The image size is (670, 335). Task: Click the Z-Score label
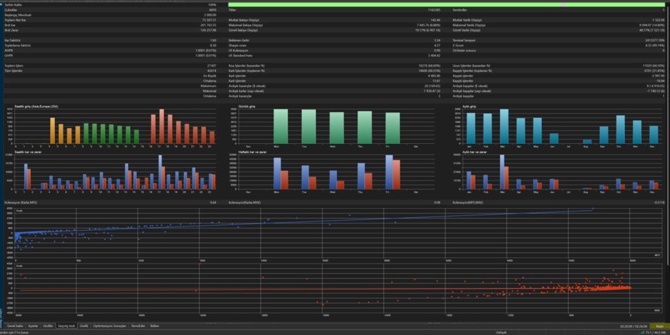(458, 45)
